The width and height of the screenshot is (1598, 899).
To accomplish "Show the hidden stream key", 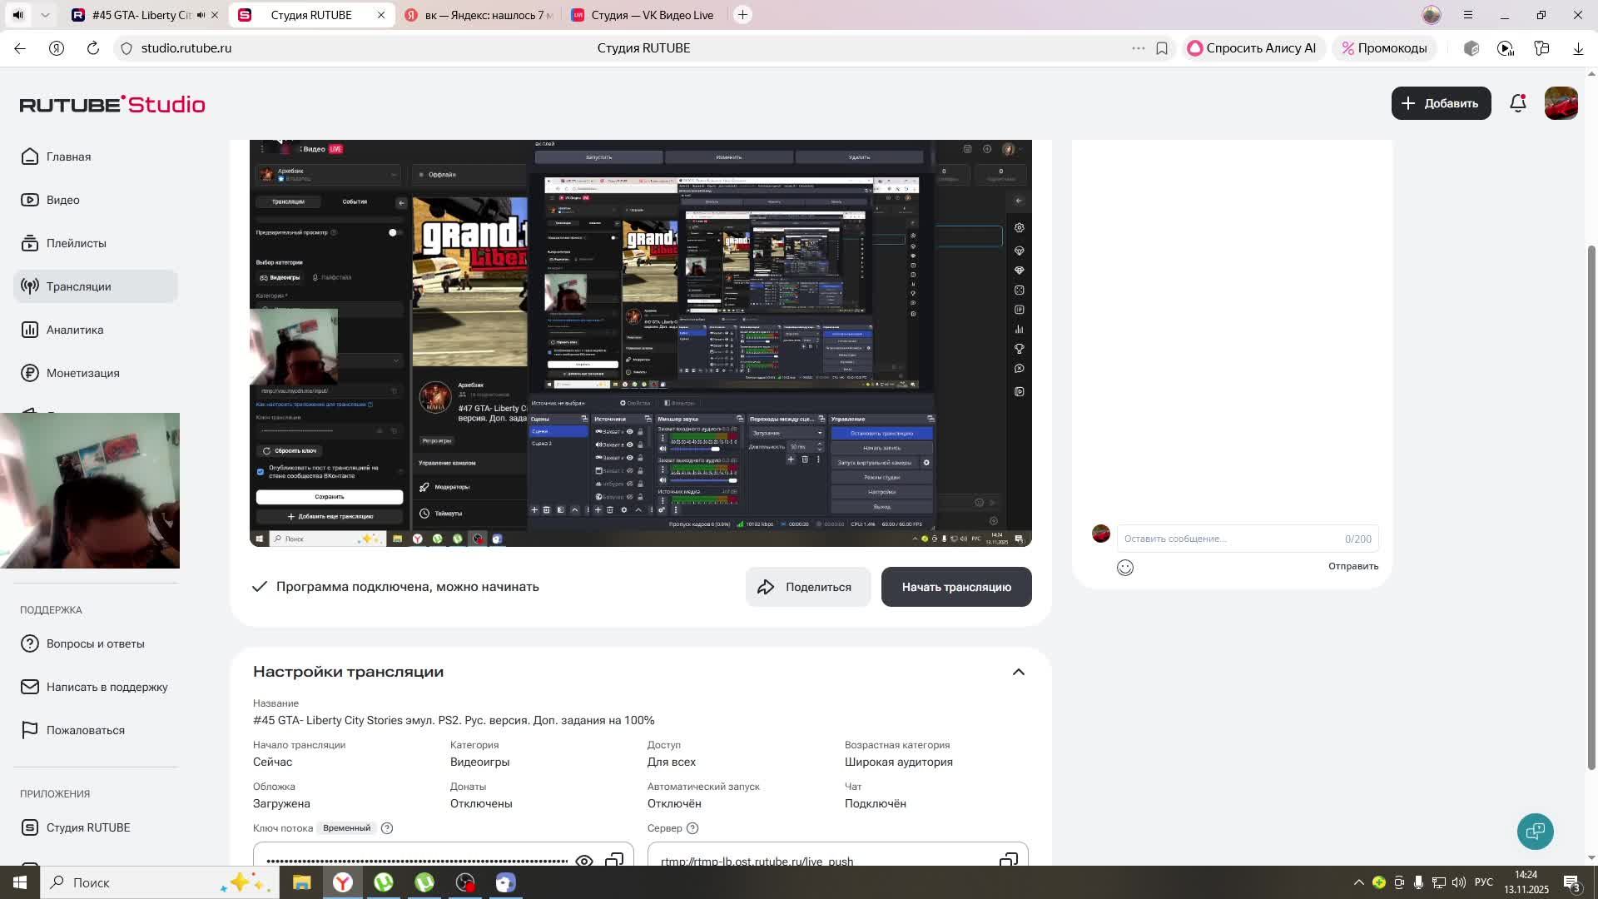I will tap(584, 860).
